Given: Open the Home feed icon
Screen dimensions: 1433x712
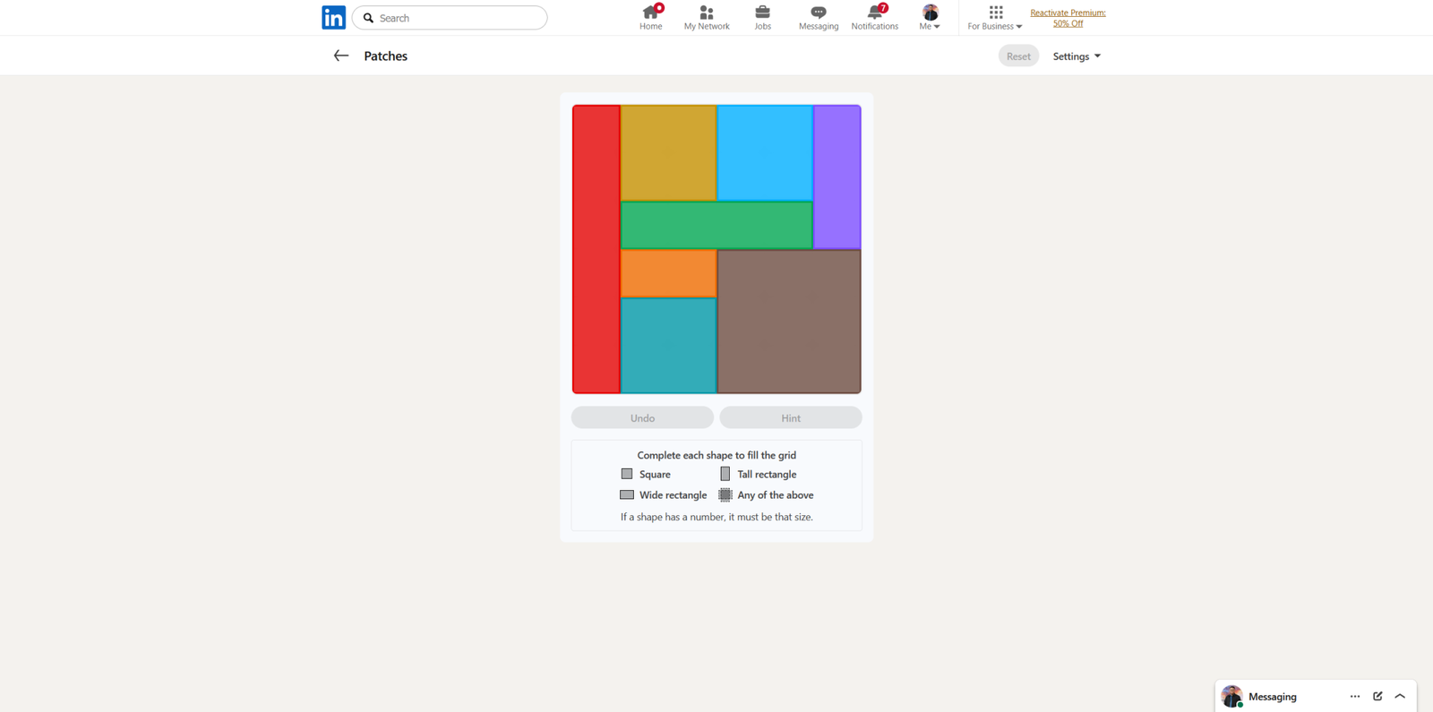Looking at the screenshot, I should (650, 13).
